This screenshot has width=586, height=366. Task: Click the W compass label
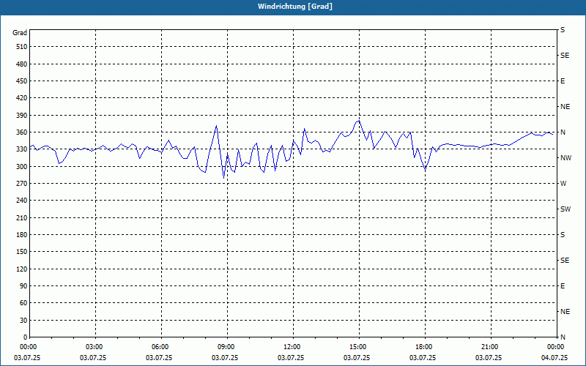tap(563, 184)
